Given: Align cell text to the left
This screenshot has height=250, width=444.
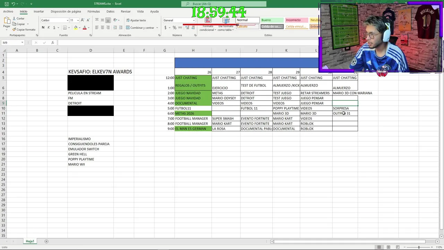Looking at the screenshot, I should click(x=97, y=27).
